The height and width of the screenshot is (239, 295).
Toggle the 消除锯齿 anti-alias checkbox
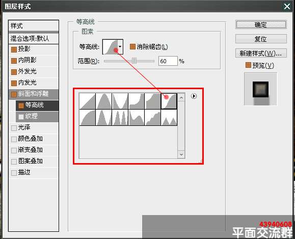132,46
